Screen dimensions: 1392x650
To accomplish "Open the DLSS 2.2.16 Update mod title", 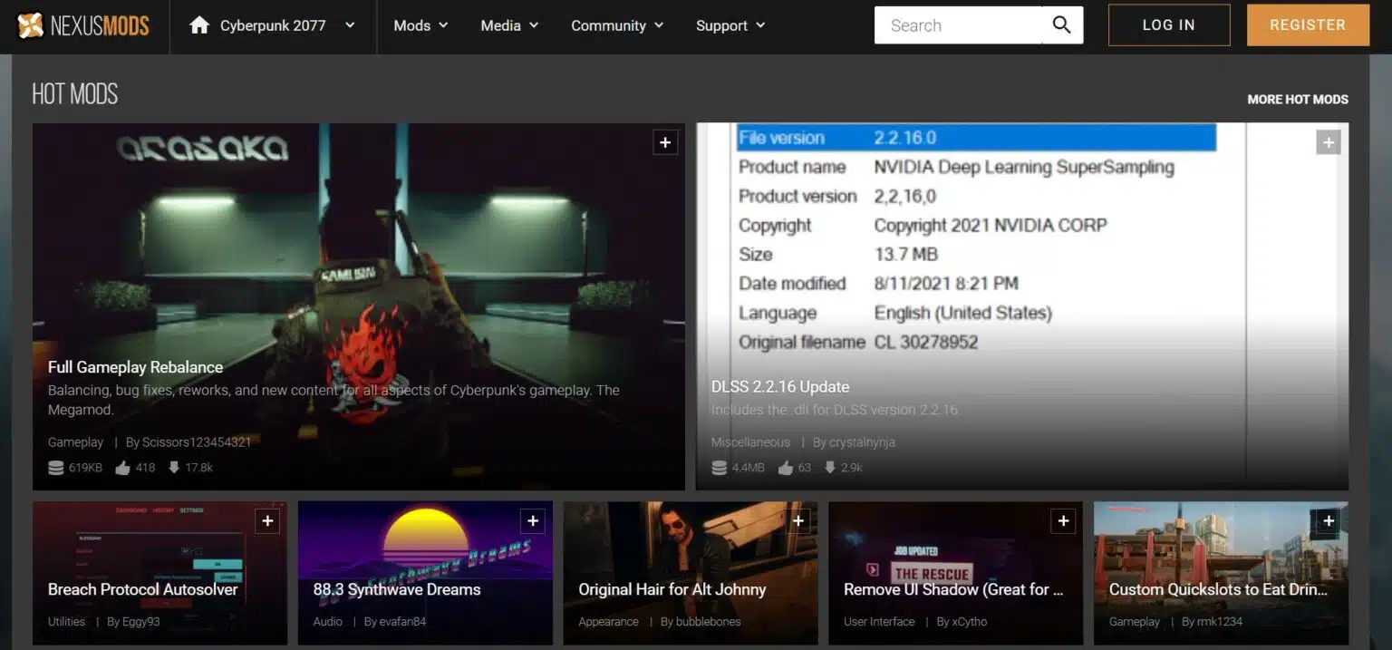I will pos(780,386).
